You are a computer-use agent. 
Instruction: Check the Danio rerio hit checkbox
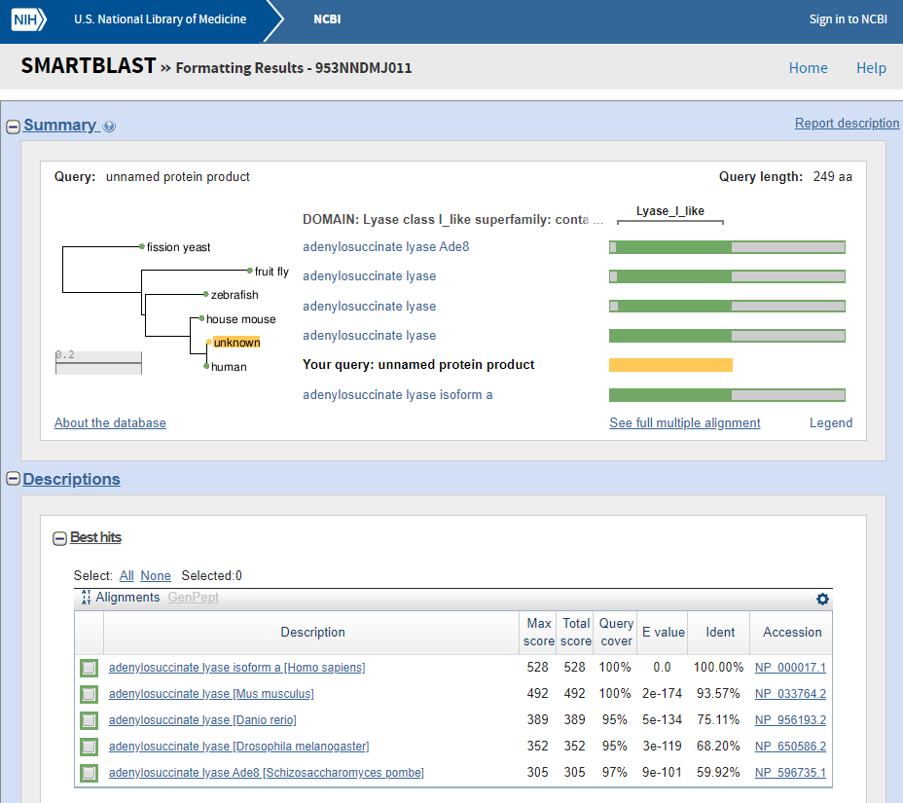pyautogui.click(x=89, y=720)
